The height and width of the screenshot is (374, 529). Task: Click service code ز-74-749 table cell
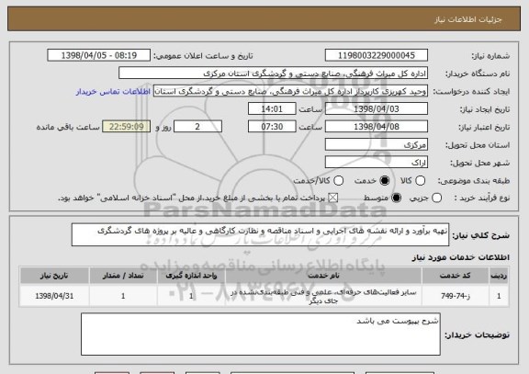point(456,296)
